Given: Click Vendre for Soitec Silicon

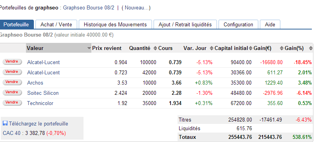Looking at the screenshot, I should point(12,92).
